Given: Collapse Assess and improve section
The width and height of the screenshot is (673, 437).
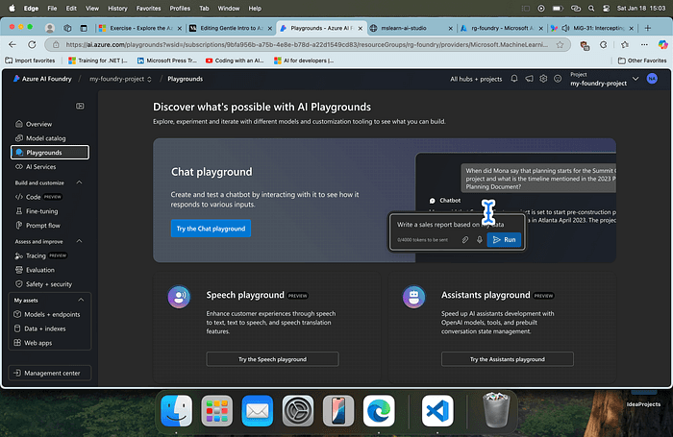Looking at the screenshot, I should pos(80,241).
